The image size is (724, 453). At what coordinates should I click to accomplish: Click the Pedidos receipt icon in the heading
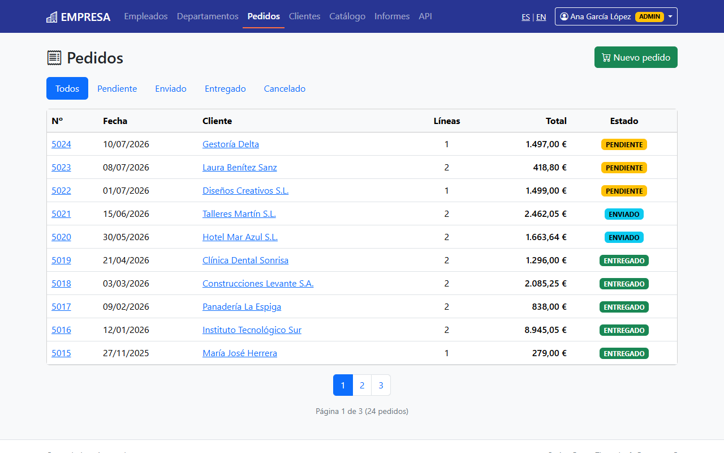[54, 58]
